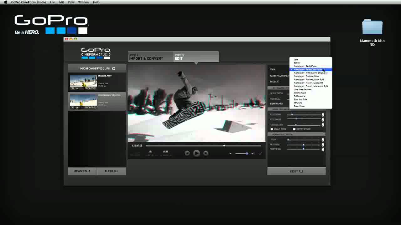Click the Hor Pos slider handle
The width and height of the screenshot is (401, 225).
[x=304, y=145]
